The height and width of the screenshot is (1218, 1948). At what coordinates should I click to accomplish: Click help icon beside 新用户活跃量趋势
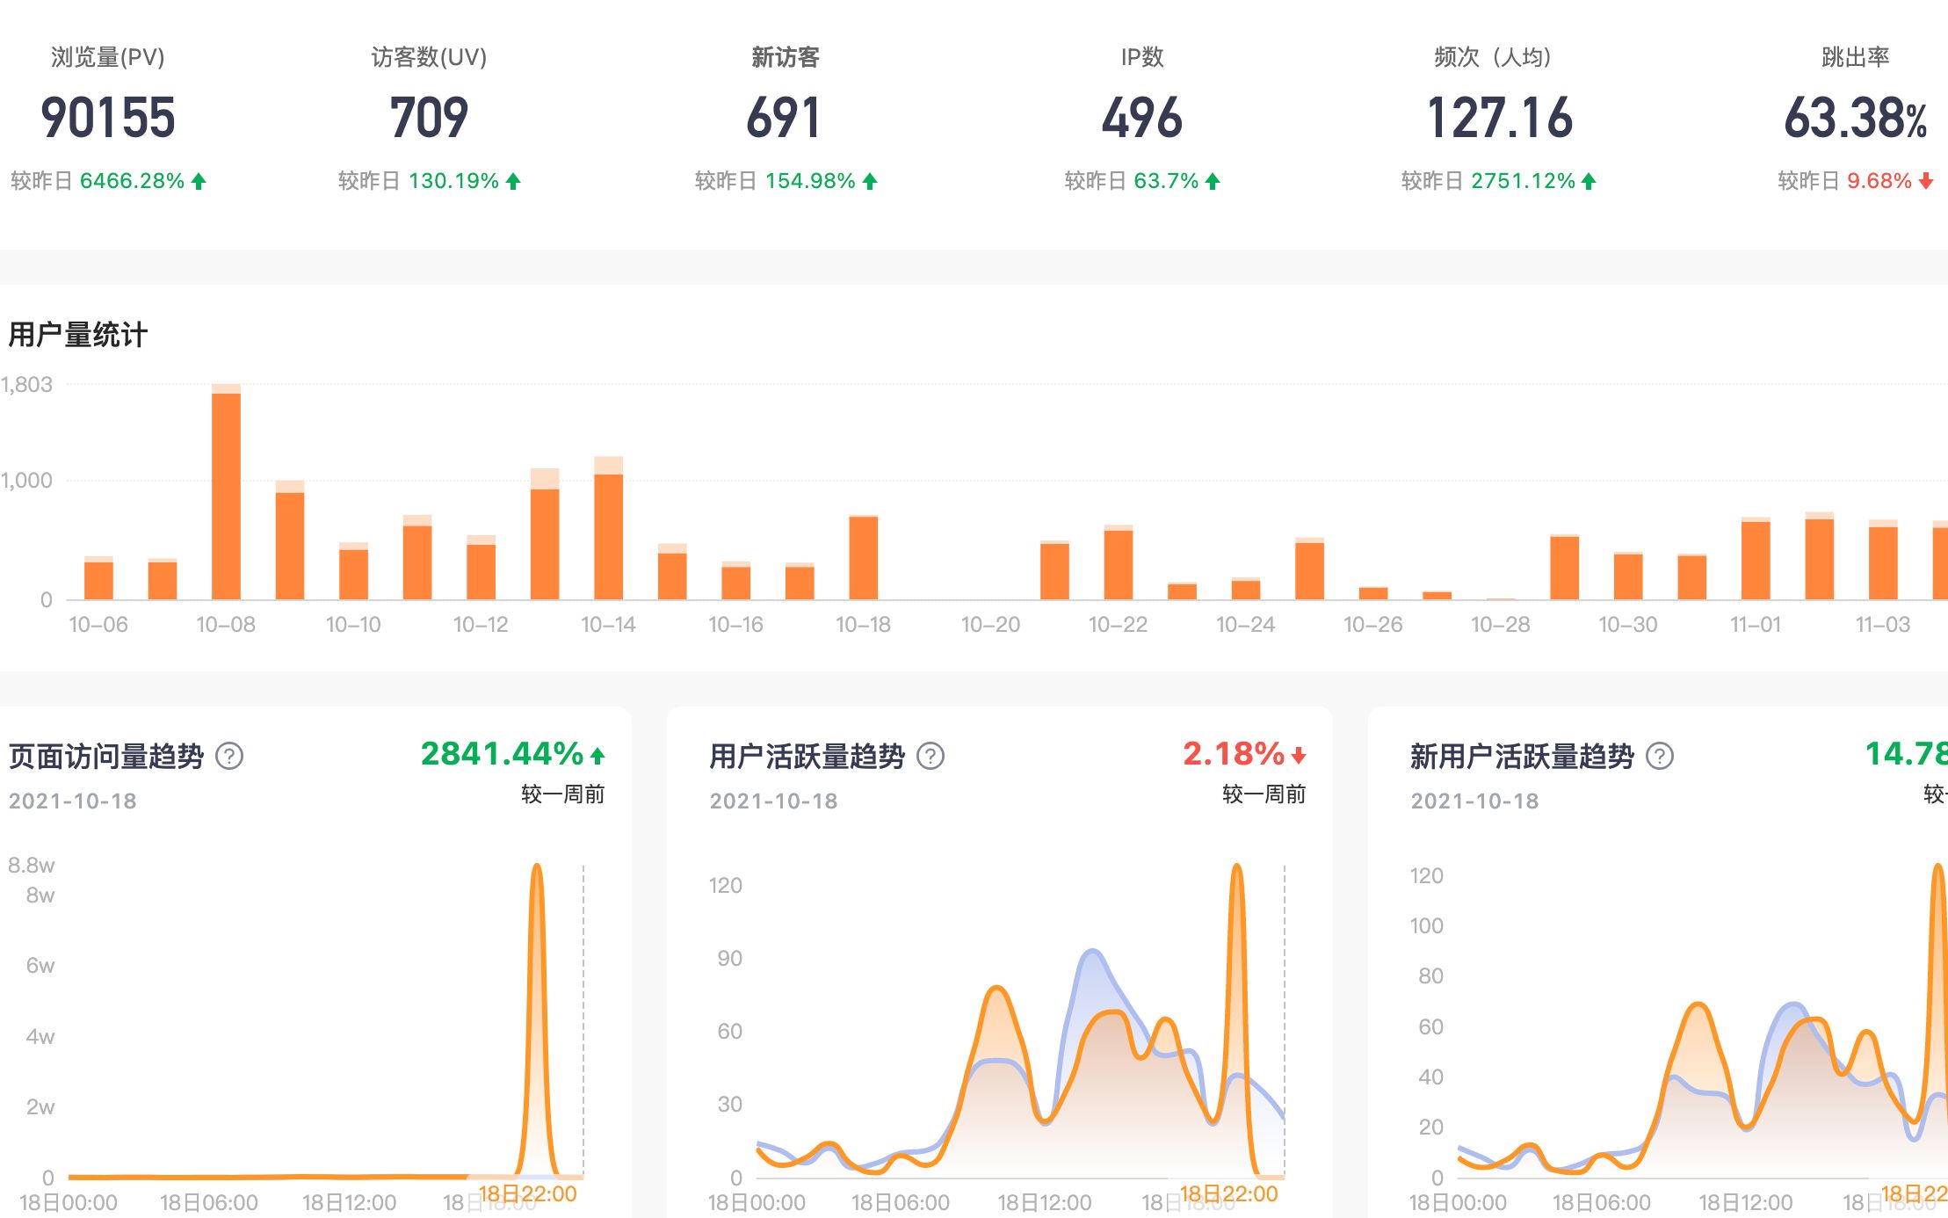pyautogui.click(x=1660, y=756)
